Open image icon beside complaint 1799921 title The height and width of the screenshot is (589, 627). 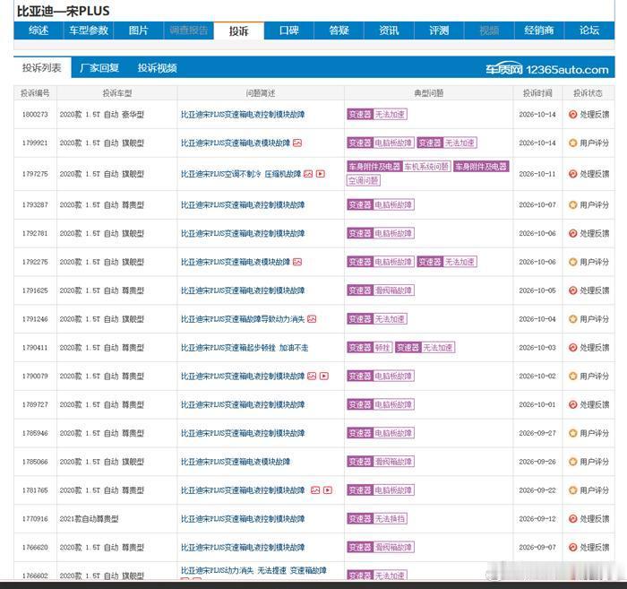point(297,143)
